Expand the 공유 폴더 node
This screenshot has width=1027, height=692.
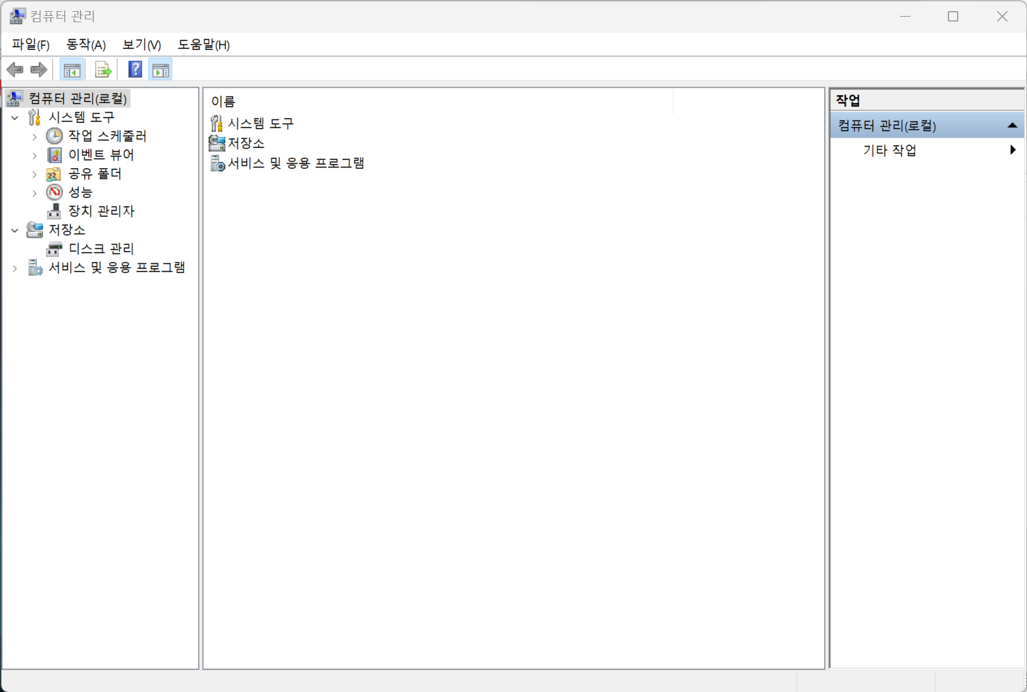[35, 174]
